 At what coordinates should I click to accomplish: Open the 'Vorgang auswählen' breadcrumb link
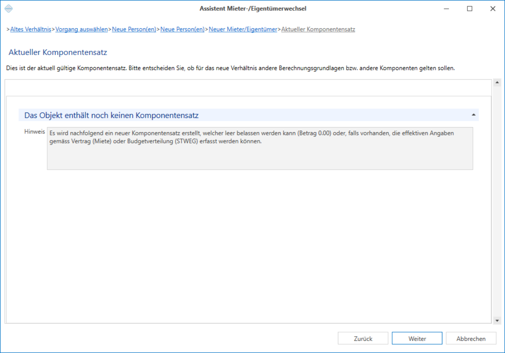81,30
